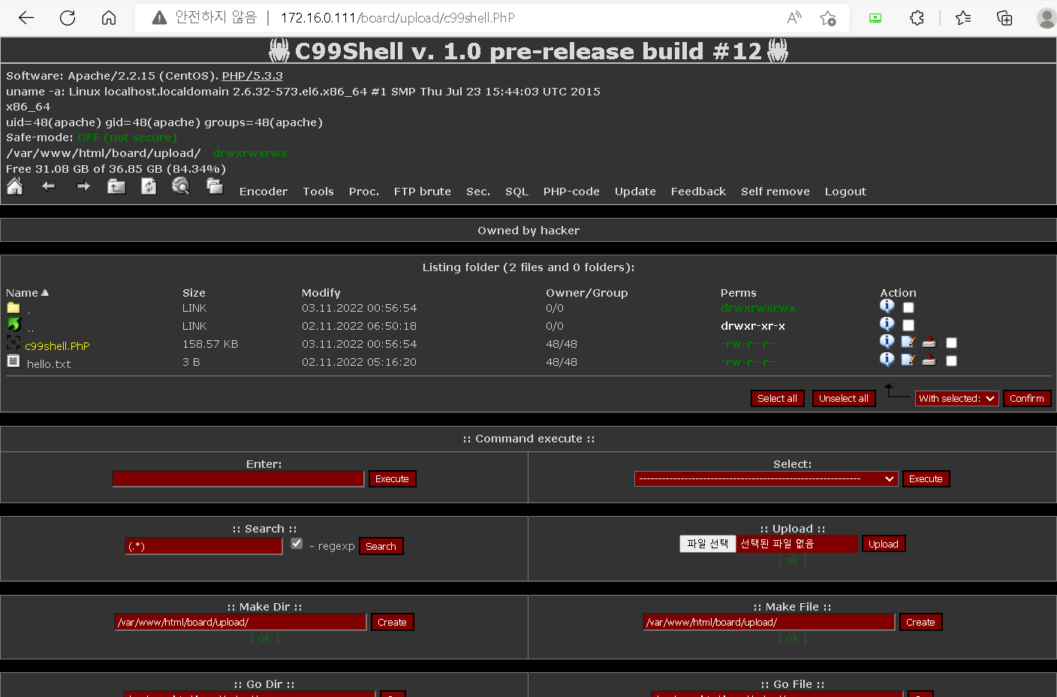
Task: Edit c99shell.PhP with the pencil icon
Action: point(908,342)
